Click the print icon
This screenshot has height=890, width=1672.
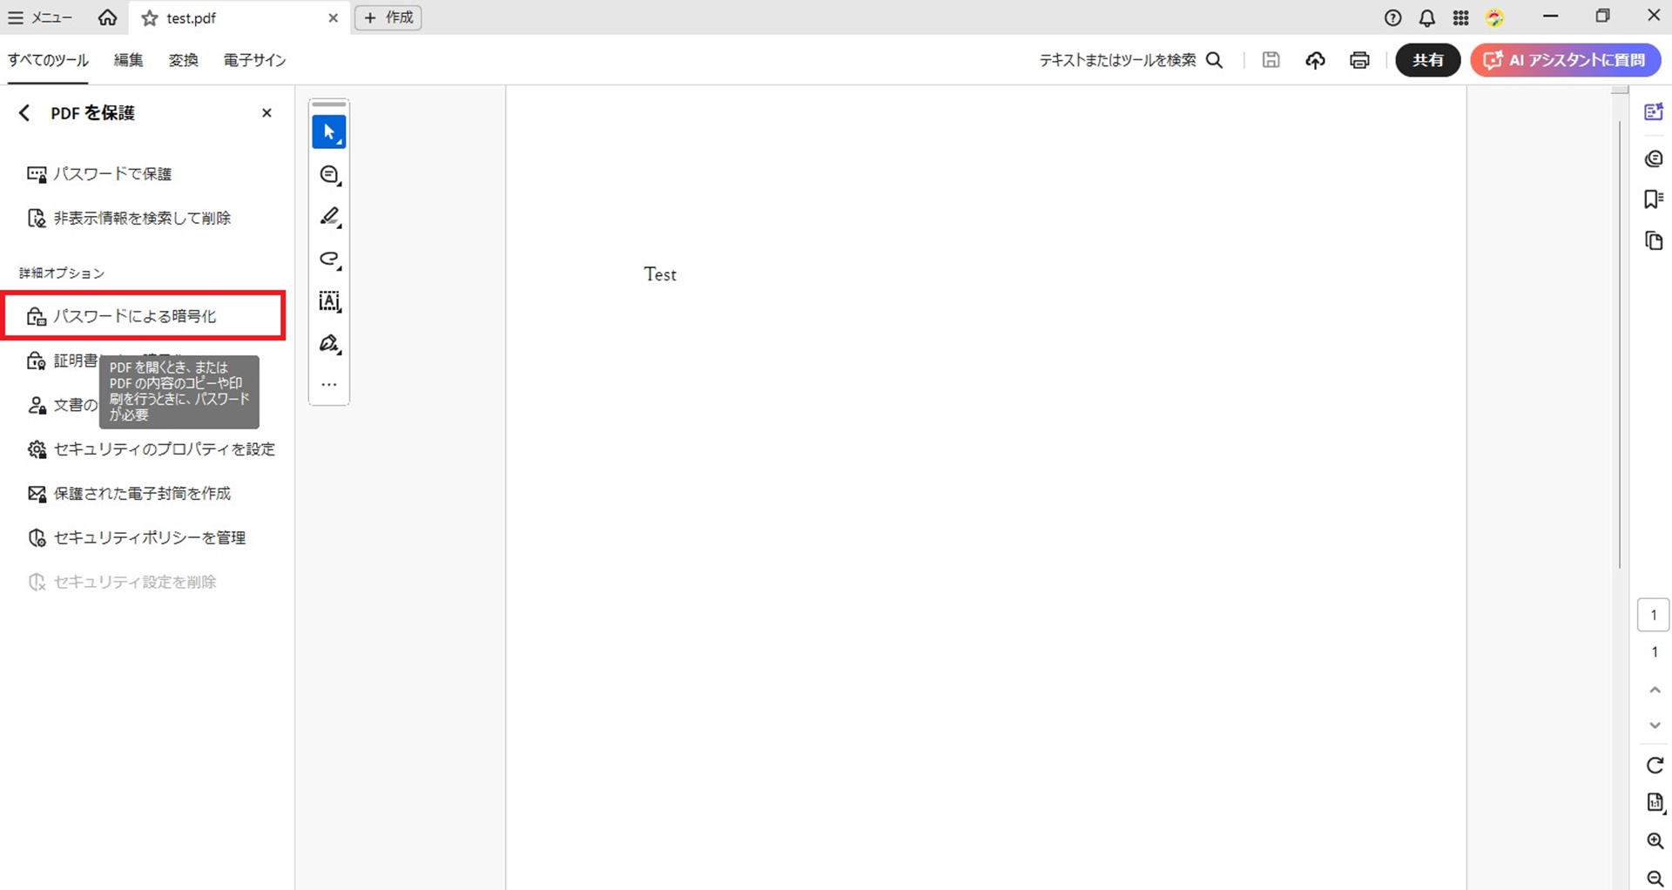tap(1358, 60)
